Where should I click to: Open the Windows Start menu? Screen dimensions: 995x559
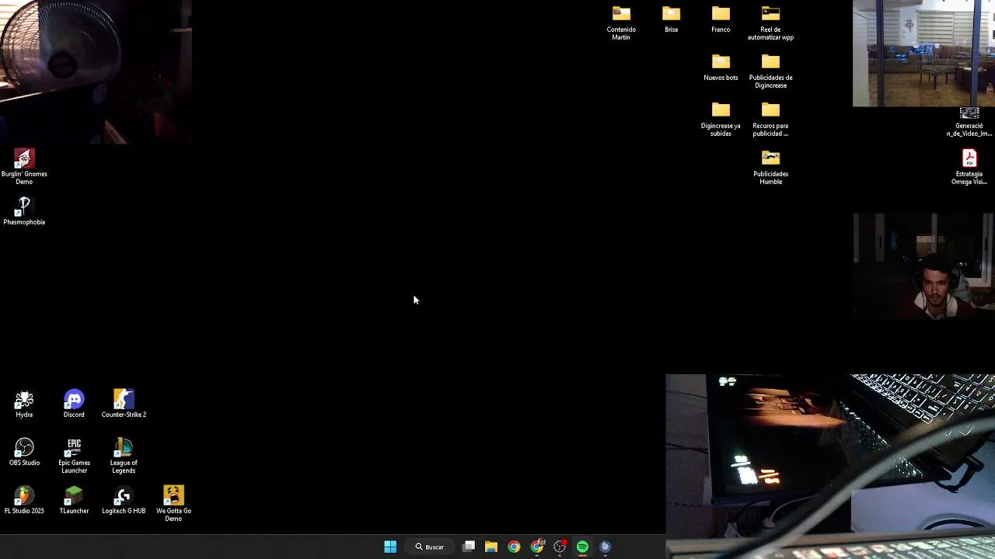click(390, 547)
